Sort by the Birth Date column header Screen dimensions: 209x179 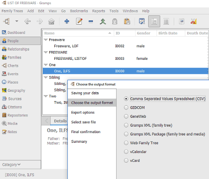[x=171, y=33]
